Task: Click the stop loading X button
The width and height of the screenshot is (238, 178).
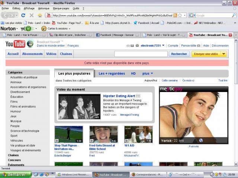Action: click(32, 15)
